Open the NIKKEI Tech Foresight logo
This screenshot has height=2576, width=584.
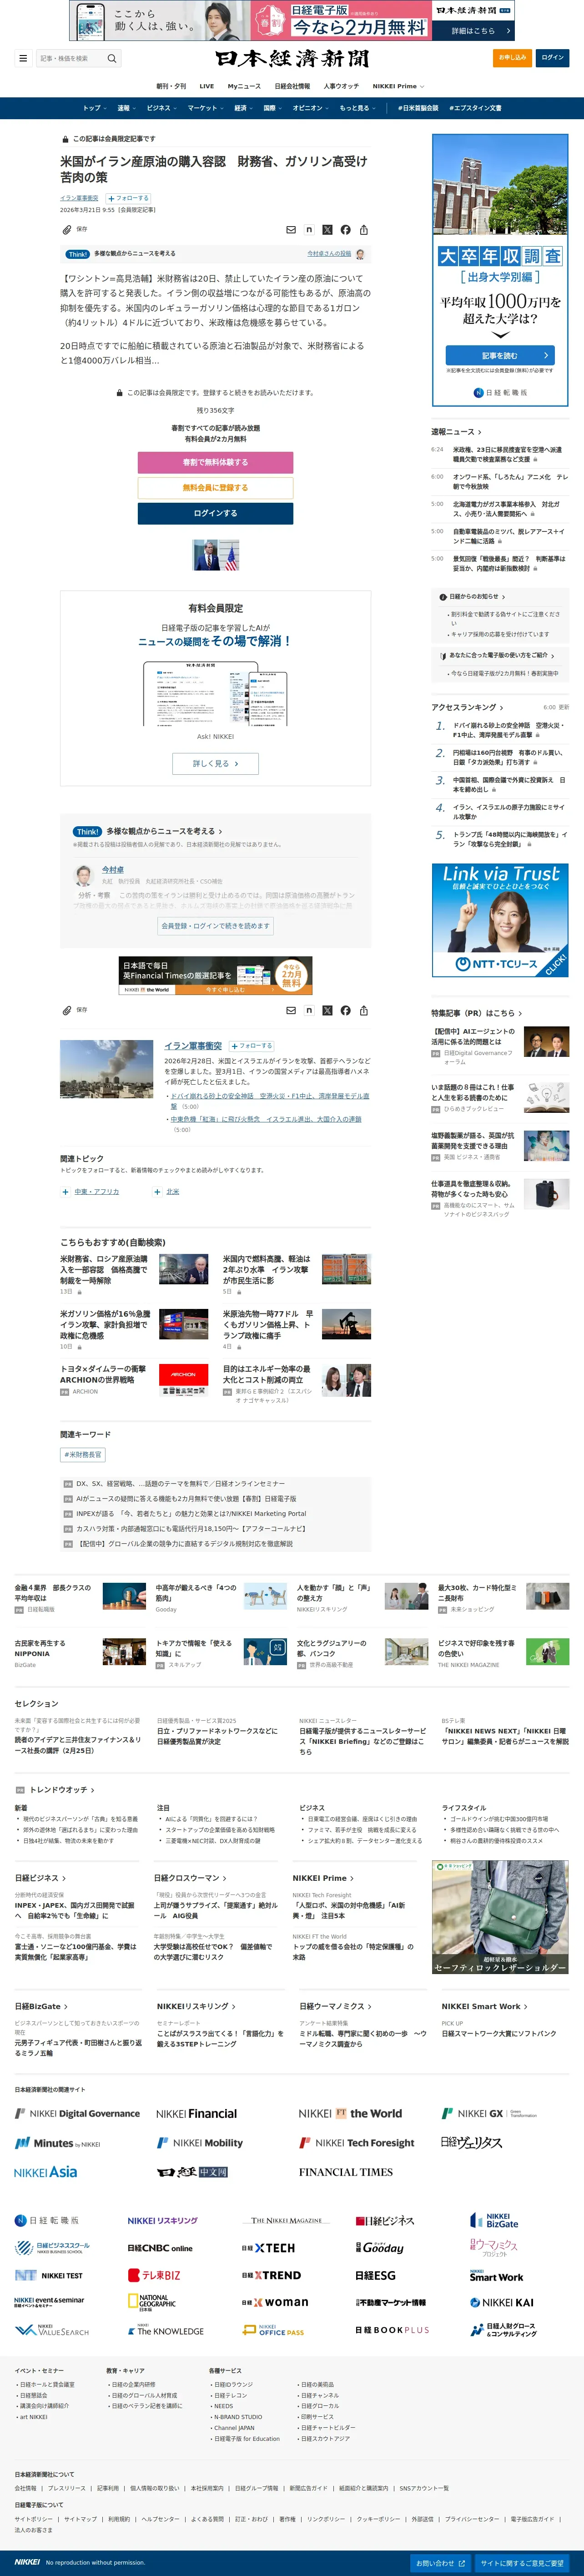tap(357, 2143)
